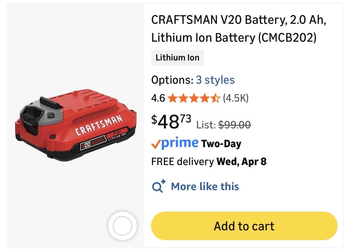351x250 pixels.
Task: Select the circular checkbox on the product image
Action: coord(122,226)
